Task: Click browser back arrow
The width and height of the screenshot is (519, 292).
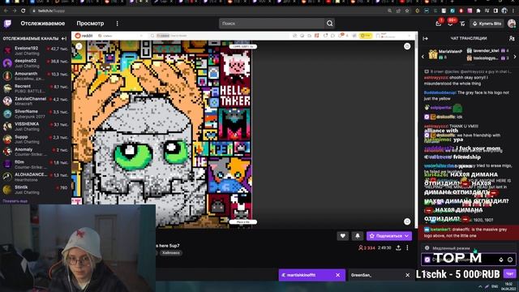Action: pyautogui.click(x=6, y=11)
